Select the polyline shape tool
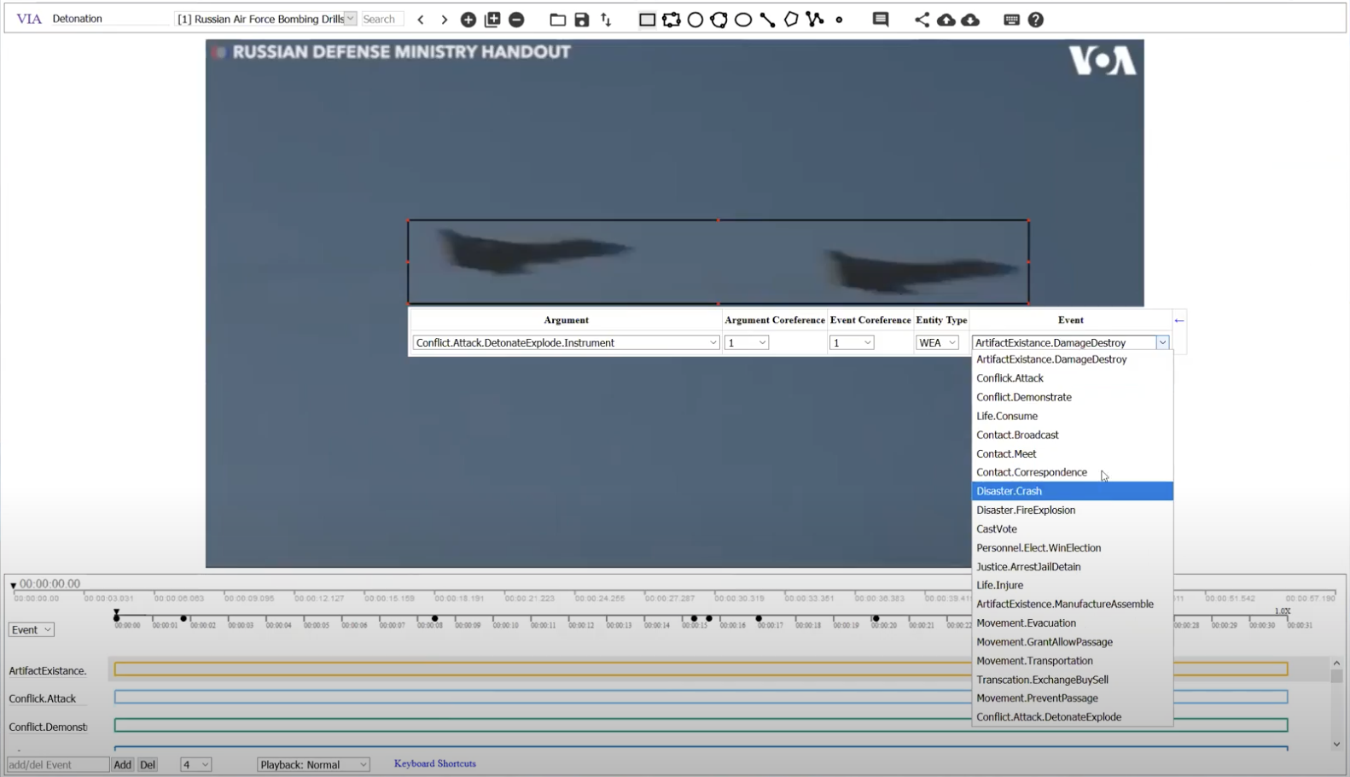1350x777 pixels. pyautogui.click(x=815, y=20)
